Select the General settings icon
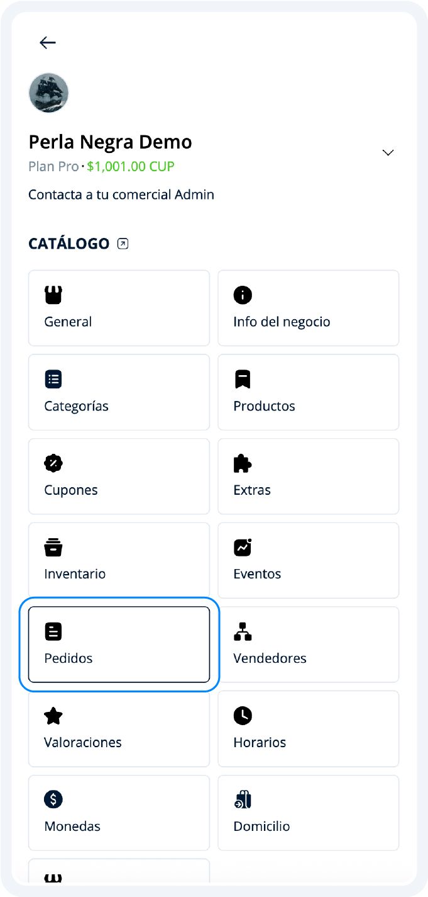This screenshot has width=428, height=897. tap(53, 295)
